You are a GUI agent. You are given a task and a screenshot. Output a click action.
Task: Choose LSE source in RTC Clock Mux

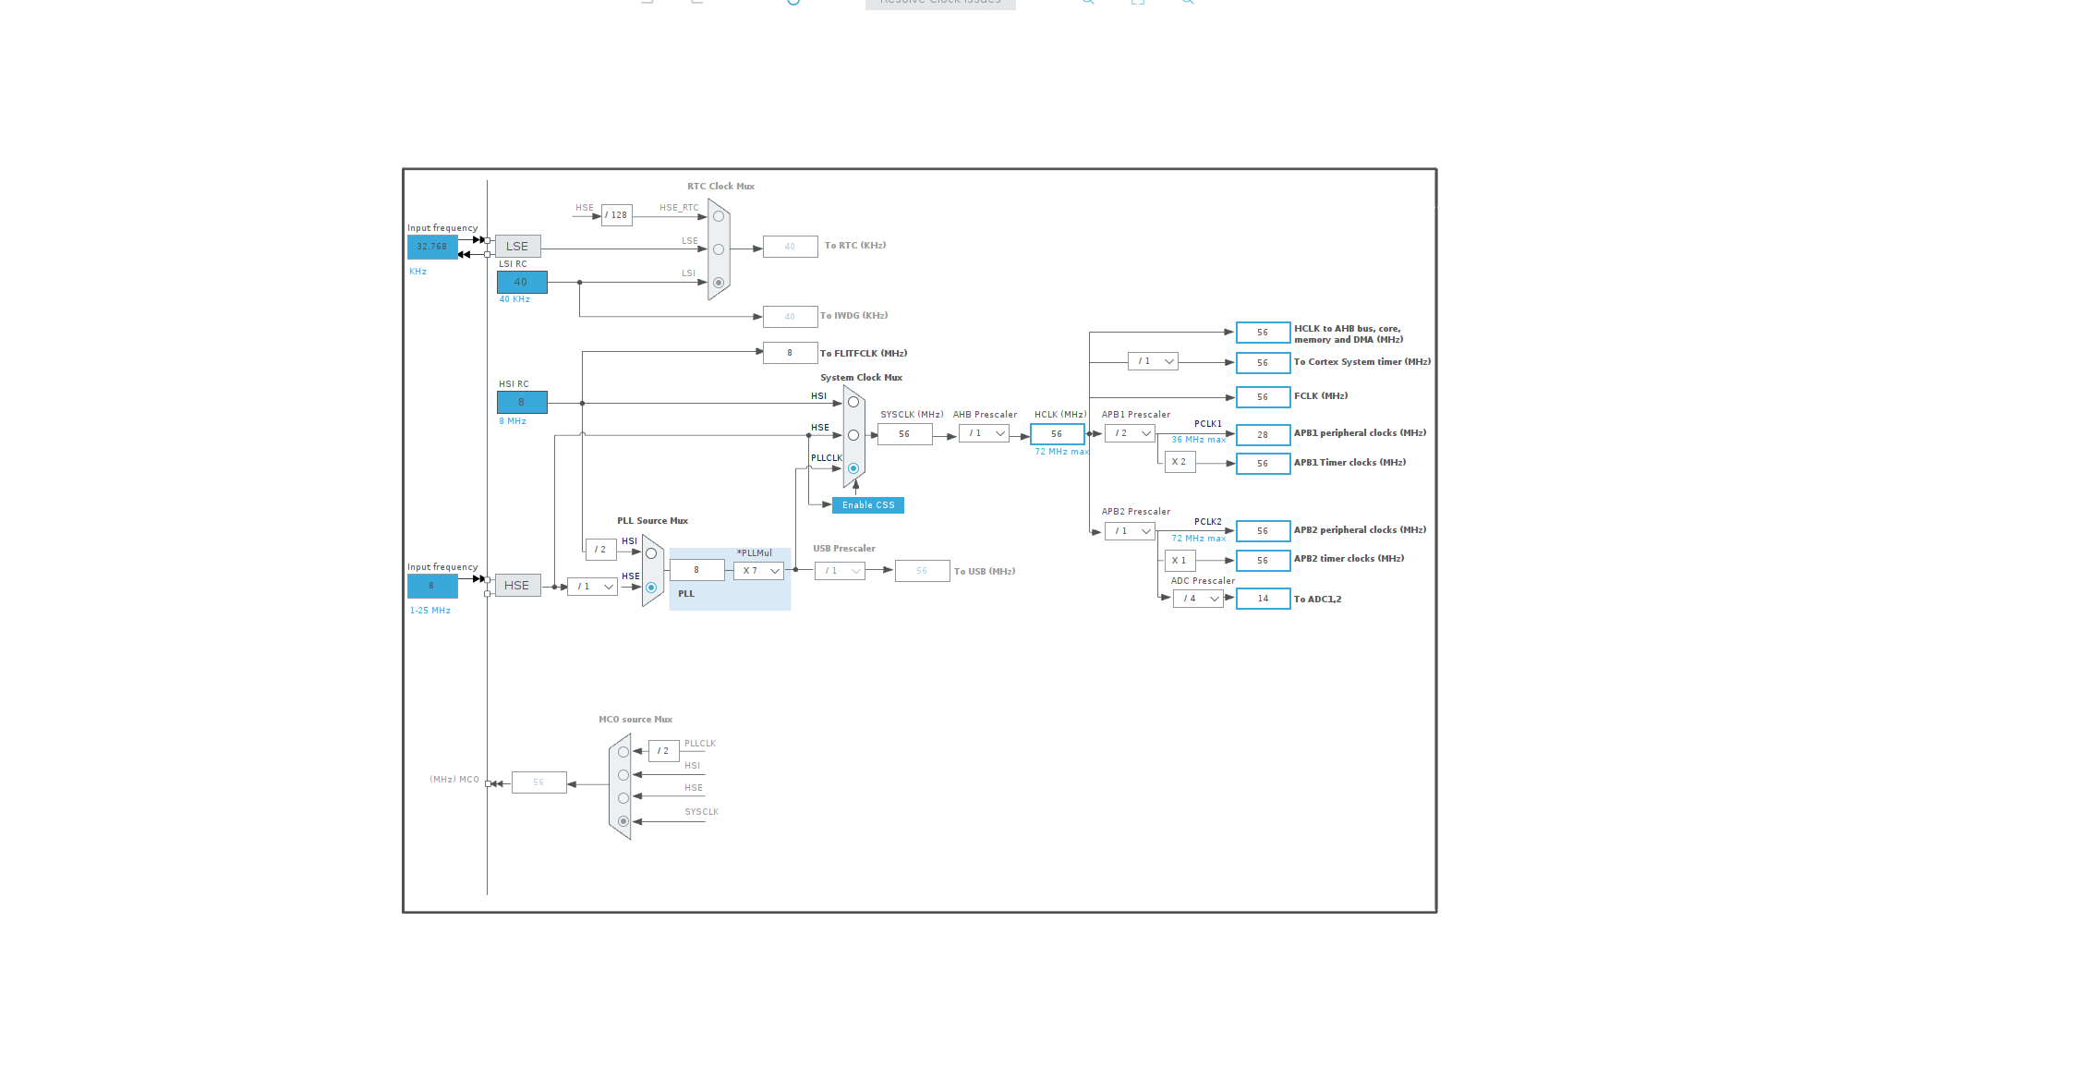click(x=719, y=249)
